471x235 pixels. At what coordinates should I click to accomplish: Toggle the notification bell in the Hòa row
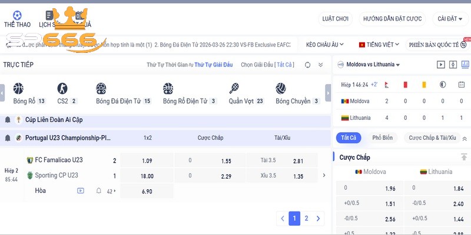pos(98,191)
